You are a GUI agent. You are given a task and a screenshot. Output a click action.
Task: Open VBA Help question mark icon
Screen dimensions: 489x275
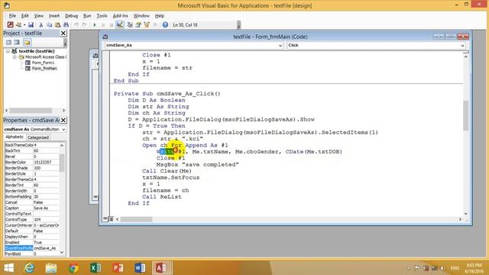coord(165,24)
